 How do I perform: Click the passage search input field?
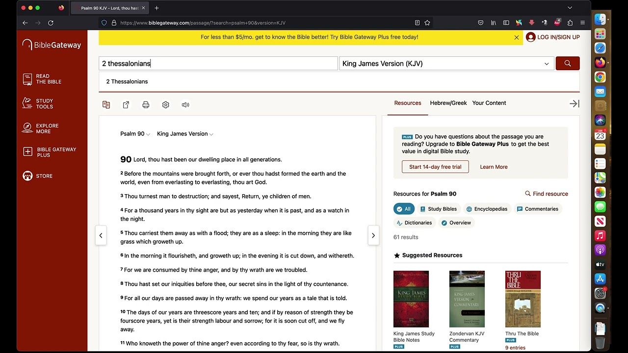218,63
